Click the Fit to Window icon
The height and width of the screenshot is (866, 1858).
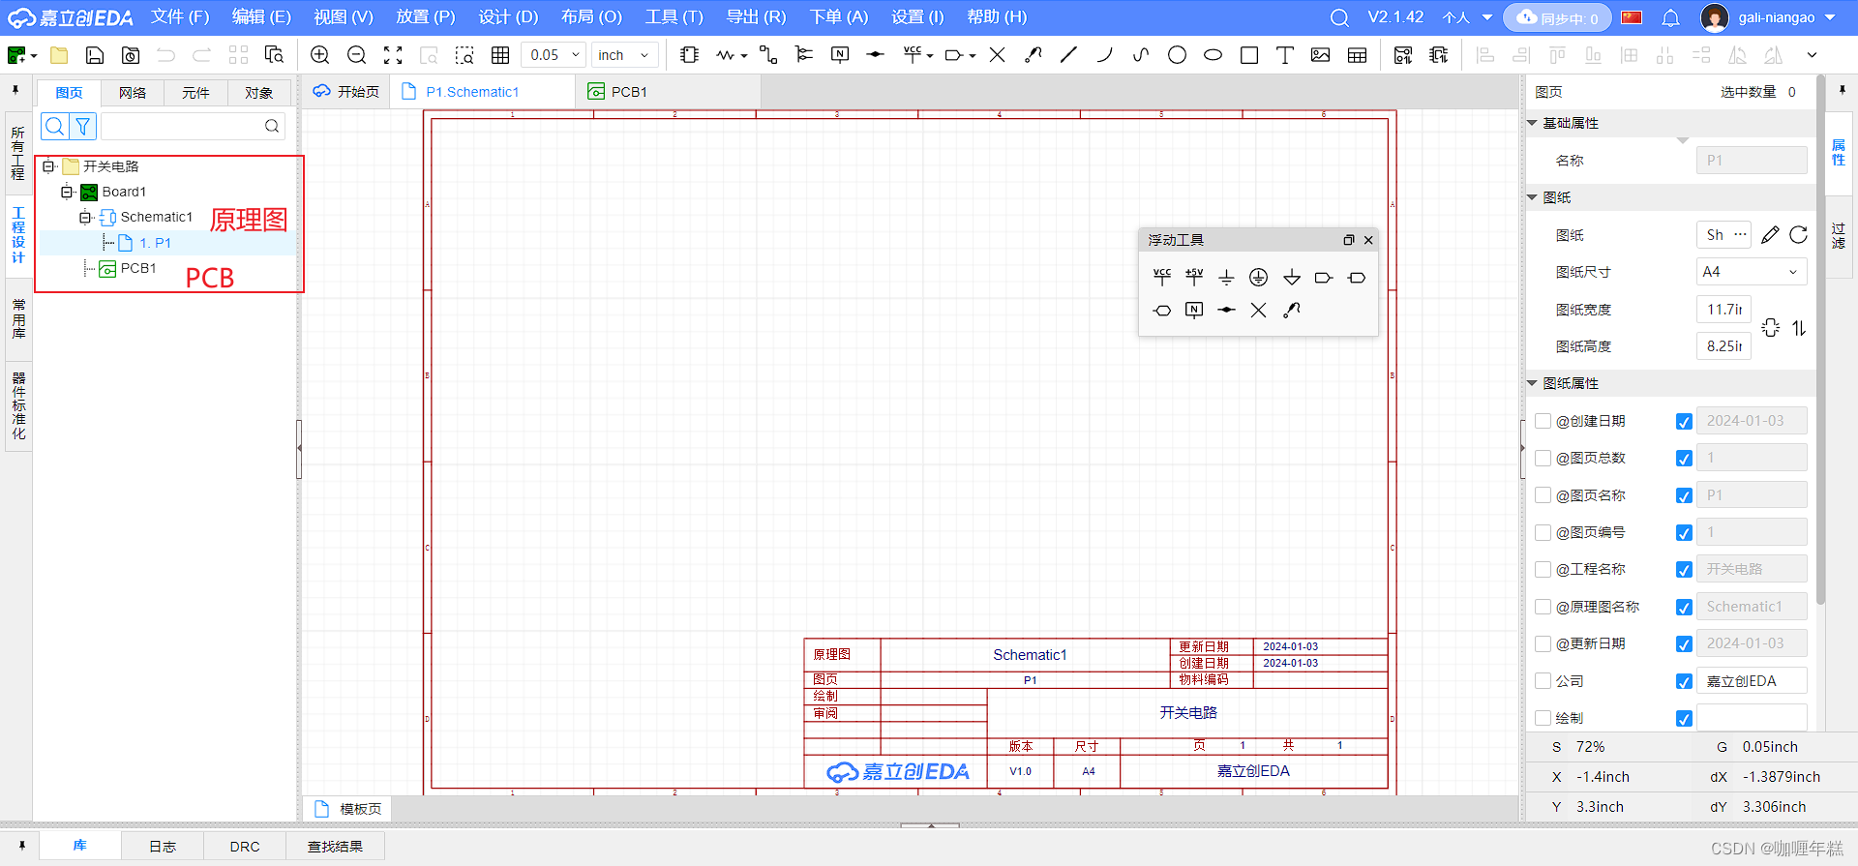[x=393, y=55]
